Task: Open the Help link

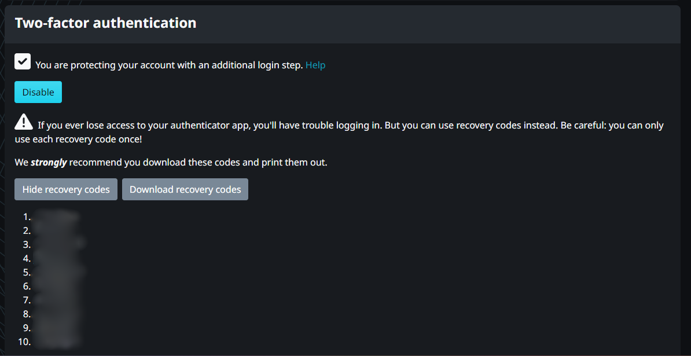Action: (315, 65)
